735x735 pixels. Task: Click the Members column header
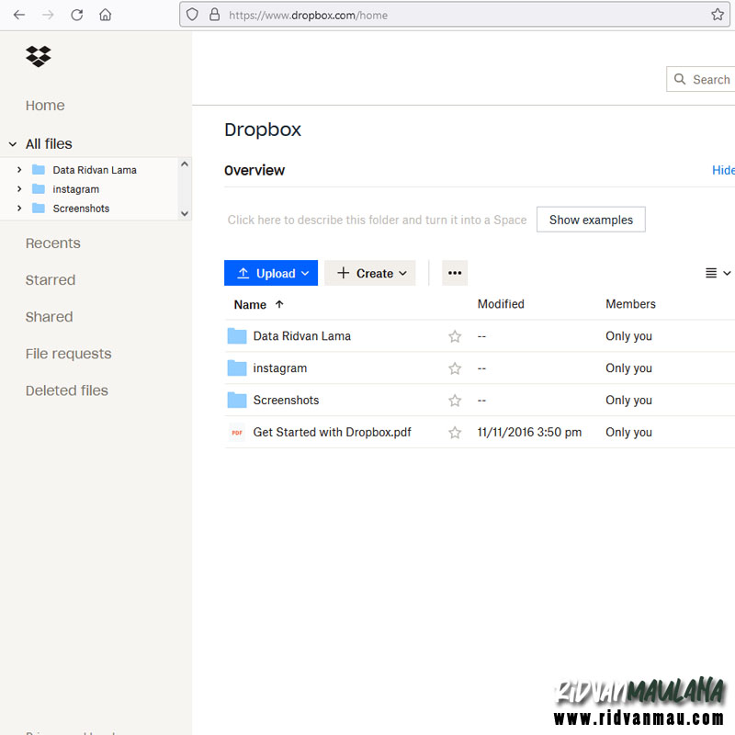[x=630, y=304]
